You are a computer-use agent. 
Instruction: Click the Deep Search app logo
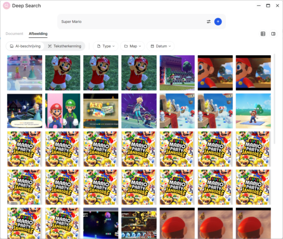click(6, 6)
